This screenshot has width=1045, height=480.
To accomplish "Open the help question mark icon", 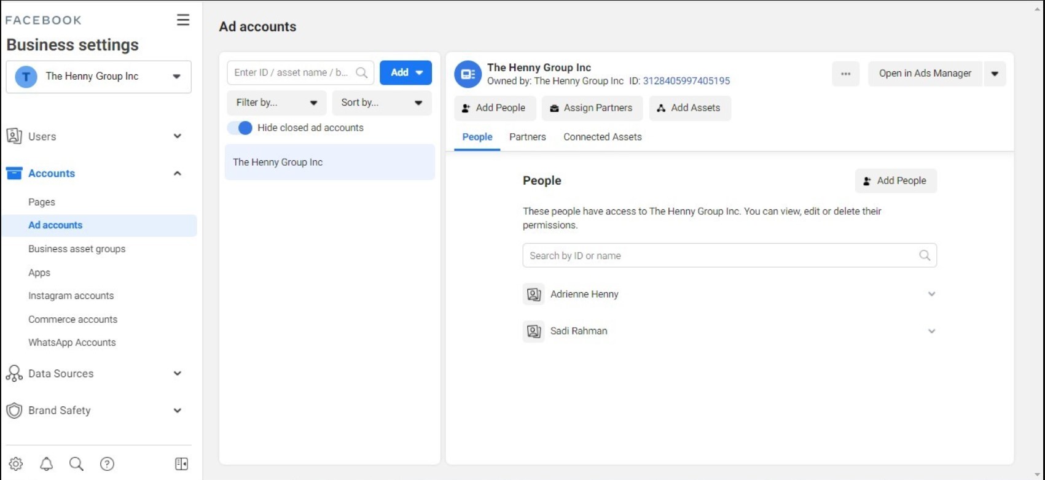I will click(107, 464).
